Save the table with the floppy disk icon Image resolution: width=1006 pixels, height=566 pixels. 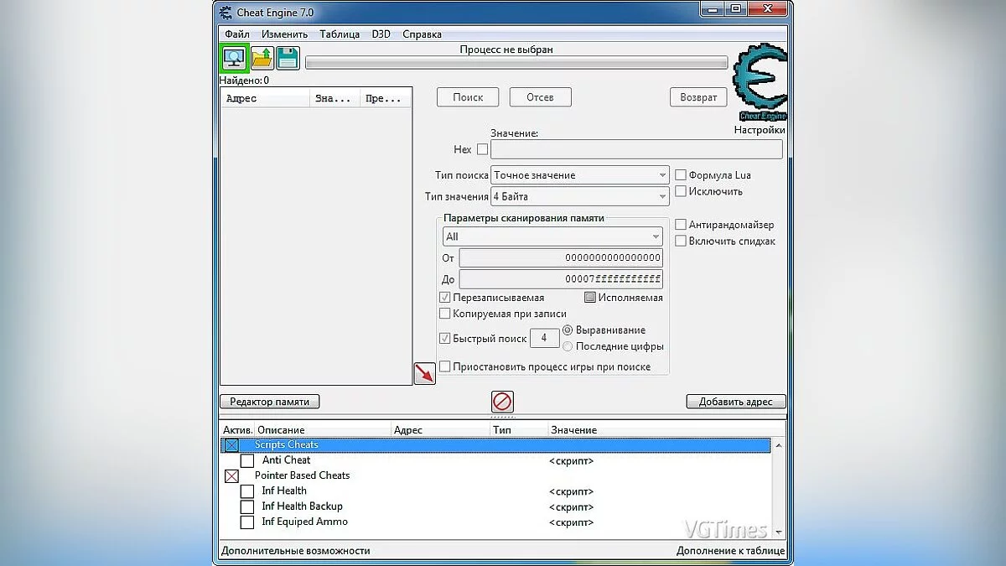pyautogui.click(x=287, y=57)
